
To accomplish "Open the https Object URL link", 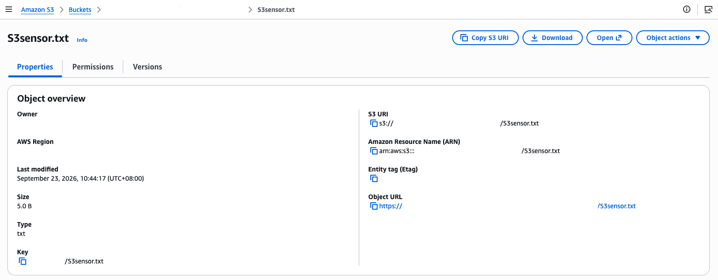I will point(507,206).
